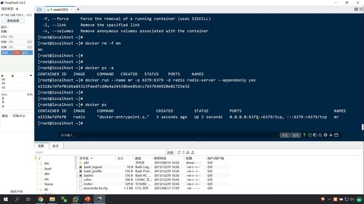
Task: Select the anaconda-ks.cfg file
Action: point(153,188)
